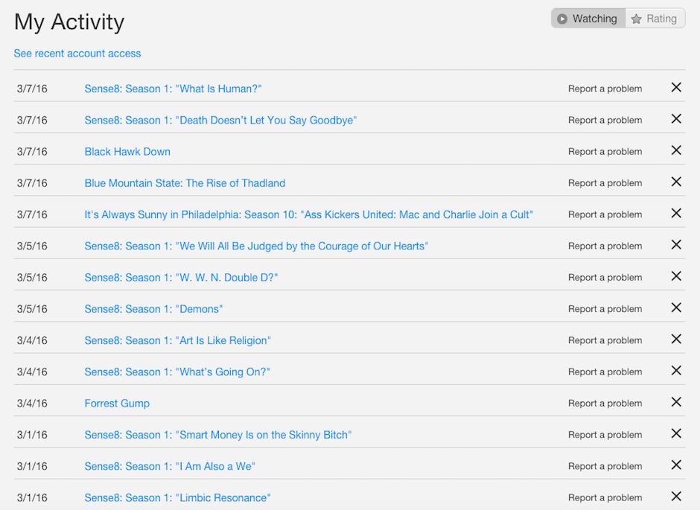
Task: Switch to the Rating view toggle
Action: pos(655,19)
